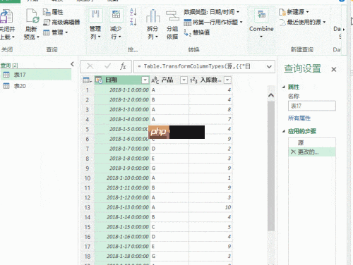This screenshot has height=265, width=353.
Task: Click the 最近使用的源 recent sources icon
Action: pos(282,23)
